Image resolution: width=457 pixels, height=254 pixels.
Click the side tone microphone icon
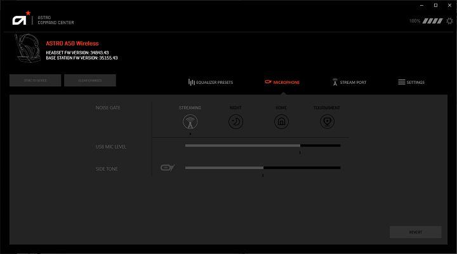(168, 168)
